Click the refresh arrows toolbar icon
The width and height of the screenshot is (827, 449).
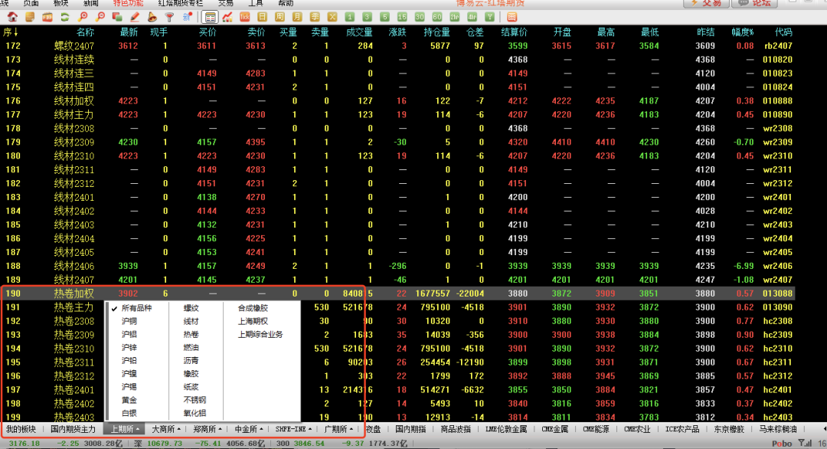(64, 17)
